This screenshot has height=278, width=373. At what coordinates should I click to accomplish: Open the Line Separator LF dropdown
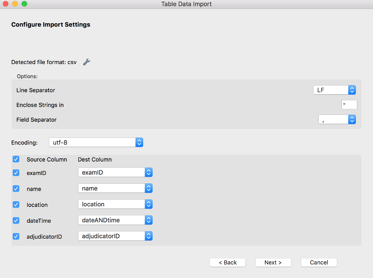click(x=334, y=90)
